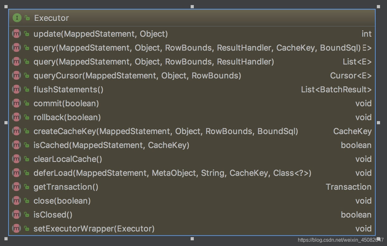Select flushStatements() method
Image resolution: width=387 pixels, height=246 pixels.
click(x=68, y=89)
